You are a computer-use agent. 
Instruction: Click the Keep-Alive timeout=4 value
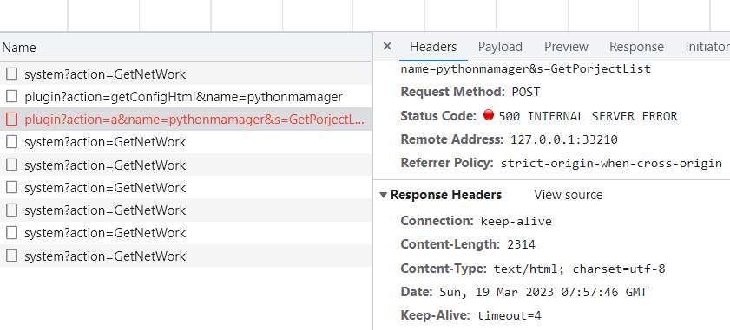coord(509,316)
